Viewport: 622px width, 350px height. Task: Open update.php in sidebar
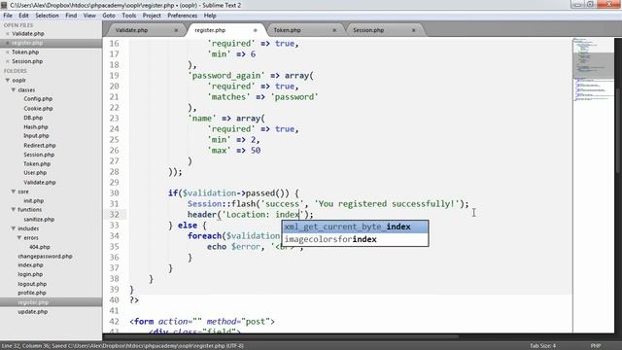(x=32, y=312)
